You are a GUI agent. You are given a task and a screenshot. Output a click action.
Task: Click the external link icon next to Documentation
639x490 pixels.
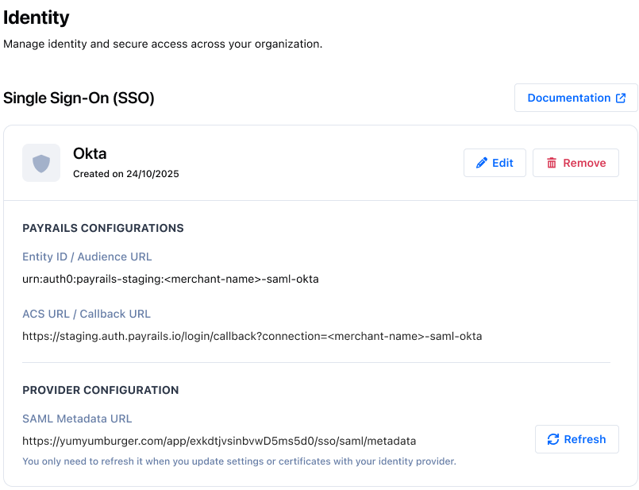[621, 98]
